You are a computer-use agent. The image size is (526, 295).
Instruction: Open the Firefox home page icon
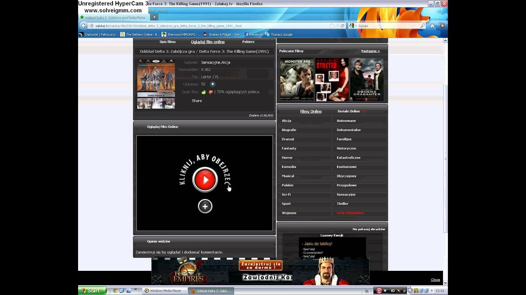(432, 26)
